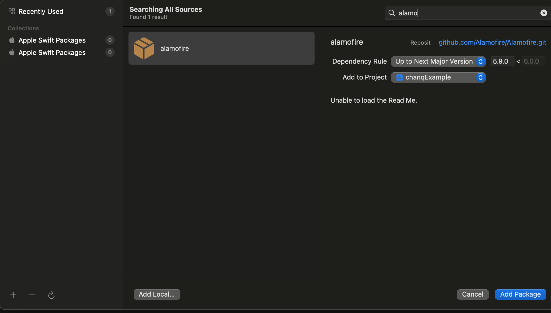Screen dimensions: 551x313
Task: Click the 5.9.0 minimum version field
Action: tap(502, 62)
